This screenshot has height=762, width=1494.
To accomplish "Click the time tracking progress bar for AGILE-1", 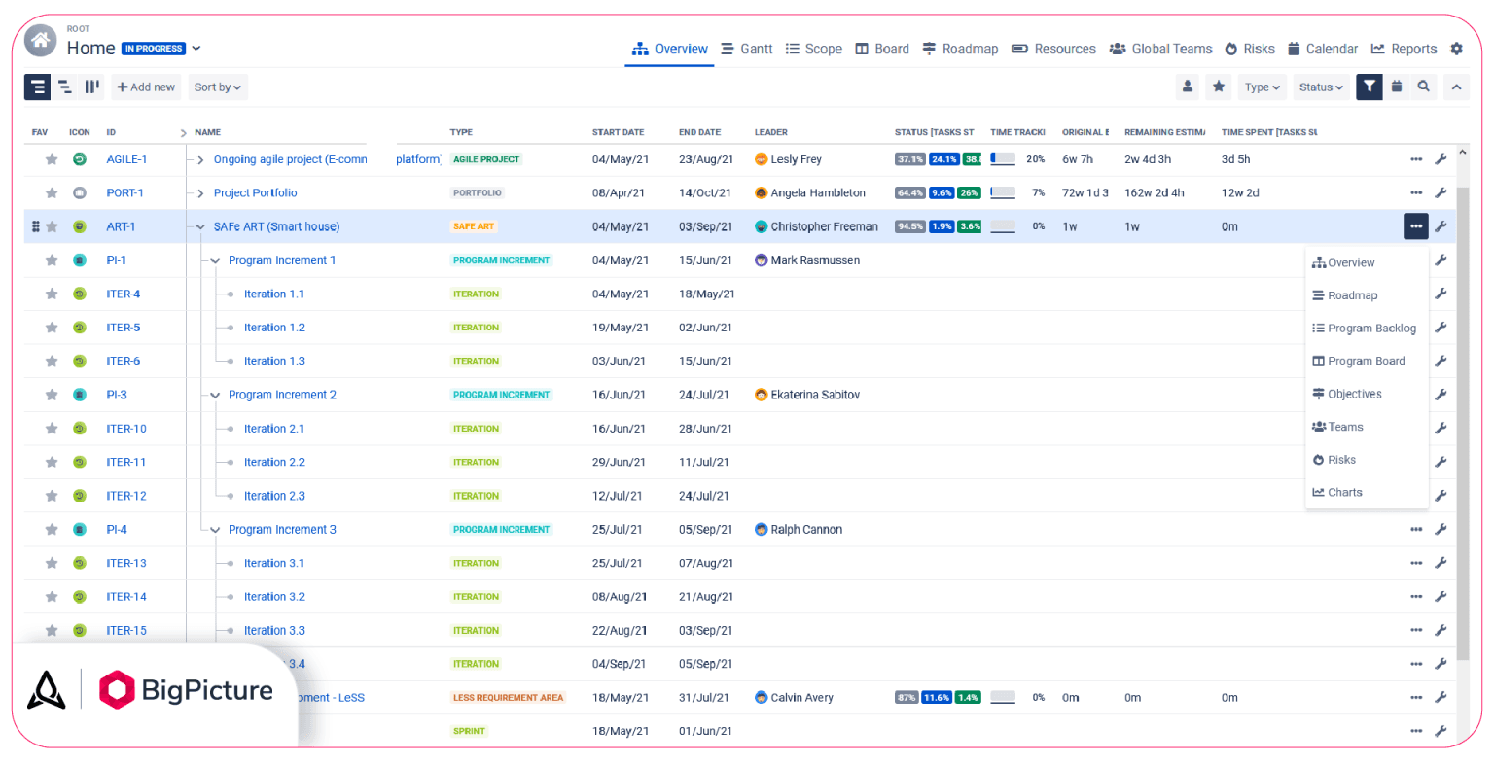I will [x=1003, y=158].
